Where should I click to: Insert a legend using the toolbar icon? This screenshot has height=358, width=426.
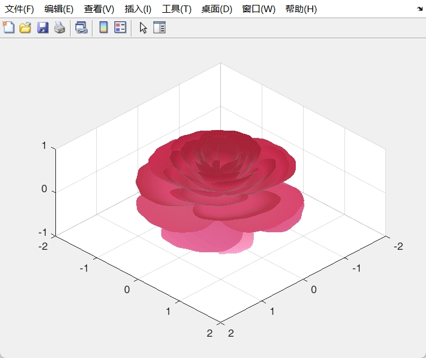tap(120, 27)
